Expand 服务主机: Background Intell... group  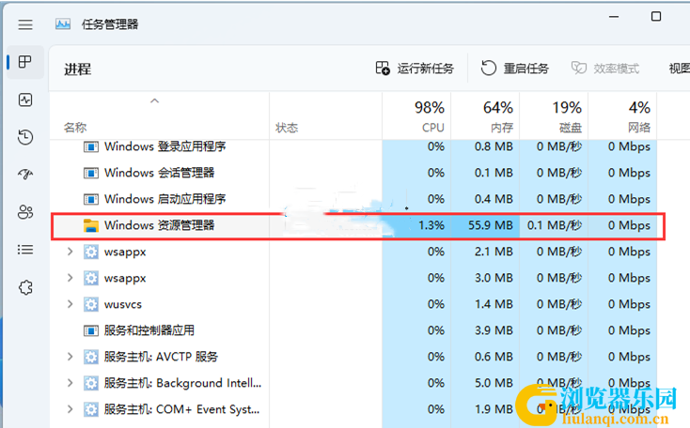click(70, 383)
